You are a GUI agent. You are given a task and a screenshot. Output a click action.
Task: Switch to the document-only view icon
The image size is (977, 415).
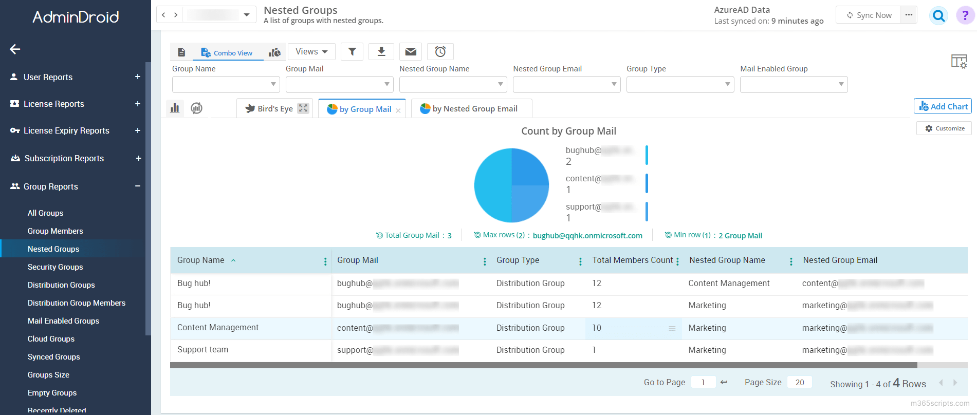point(181,52)
